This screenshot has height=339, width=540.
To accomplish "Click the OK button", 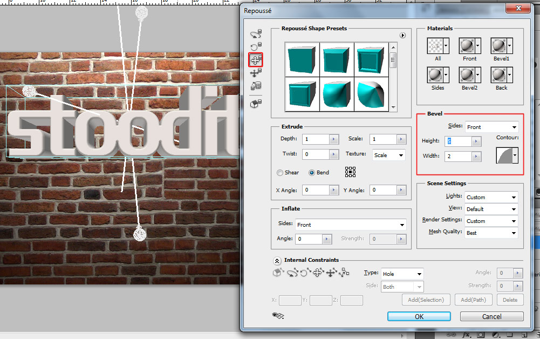I will (x=419, y=317).
